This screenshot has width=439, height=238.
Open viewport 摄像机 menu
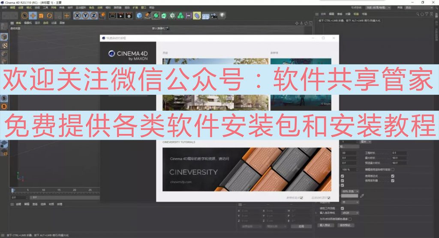pyautogui.click(x=28, y=23)
